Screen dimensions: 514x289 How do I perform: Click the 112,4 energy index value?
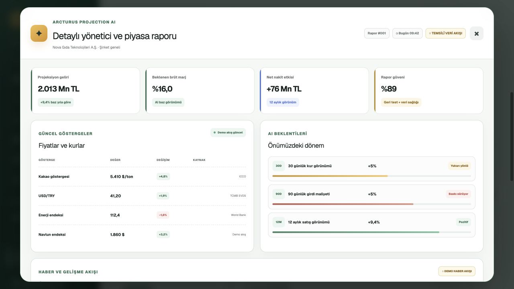pyautogui.click(x=115, y=215)
